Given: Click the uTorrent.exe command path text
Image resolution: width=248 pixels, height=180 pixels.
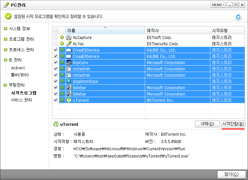Looking at the screenshot, I should pyautogui.click(x=131, y=156).
